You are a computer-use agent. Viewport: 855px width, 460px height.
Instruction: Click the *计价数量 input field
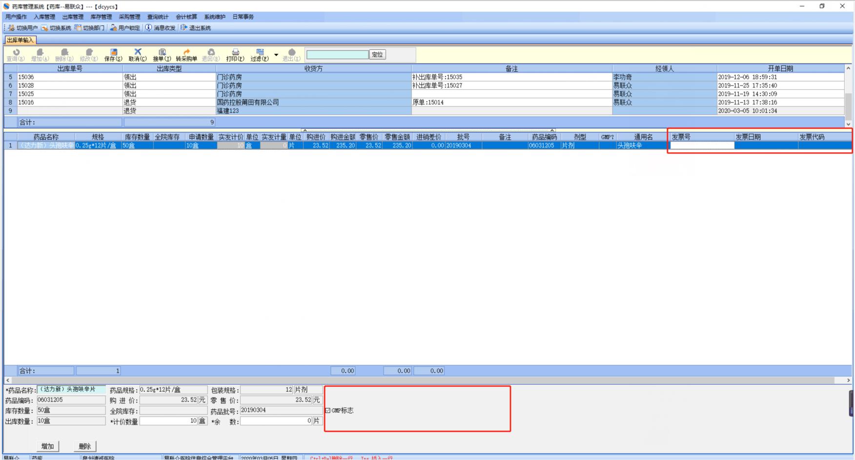coord(169,421)
